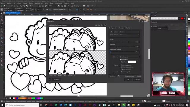Select the Interactive Fill tool
The image size is (190, 107).
click(1, 62)
